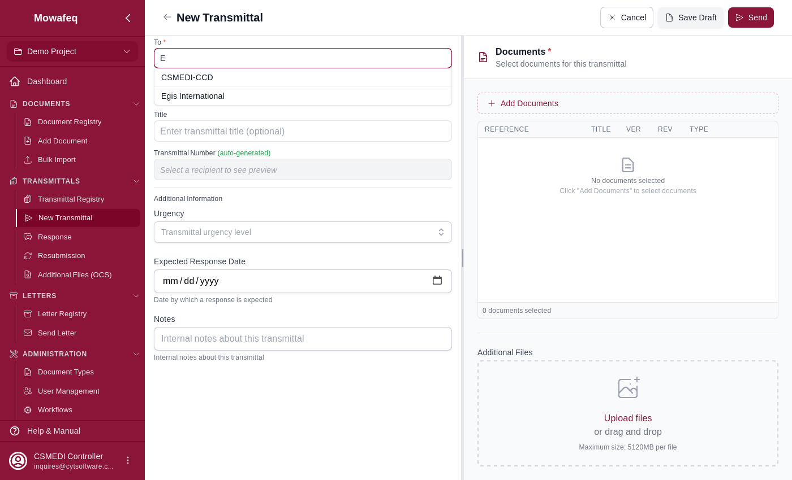792x480 pixels.
Task: Choose CSMEDI-CCD from the recipient list
Action: (x=187, y=77)
